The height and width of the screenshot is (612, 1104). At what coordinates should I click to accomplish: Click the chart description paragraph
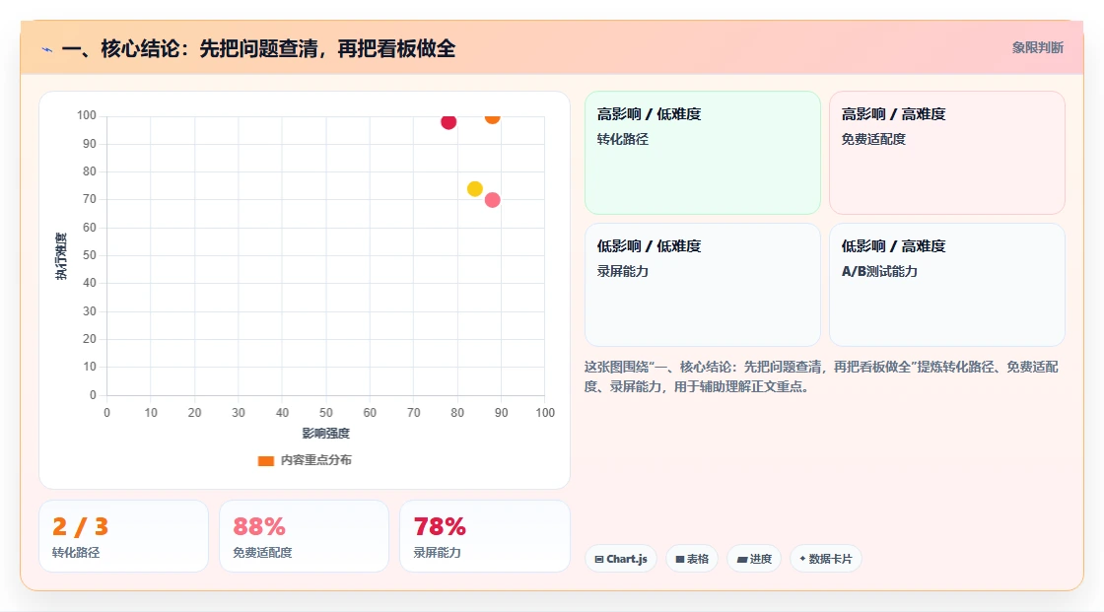[821, 376]
